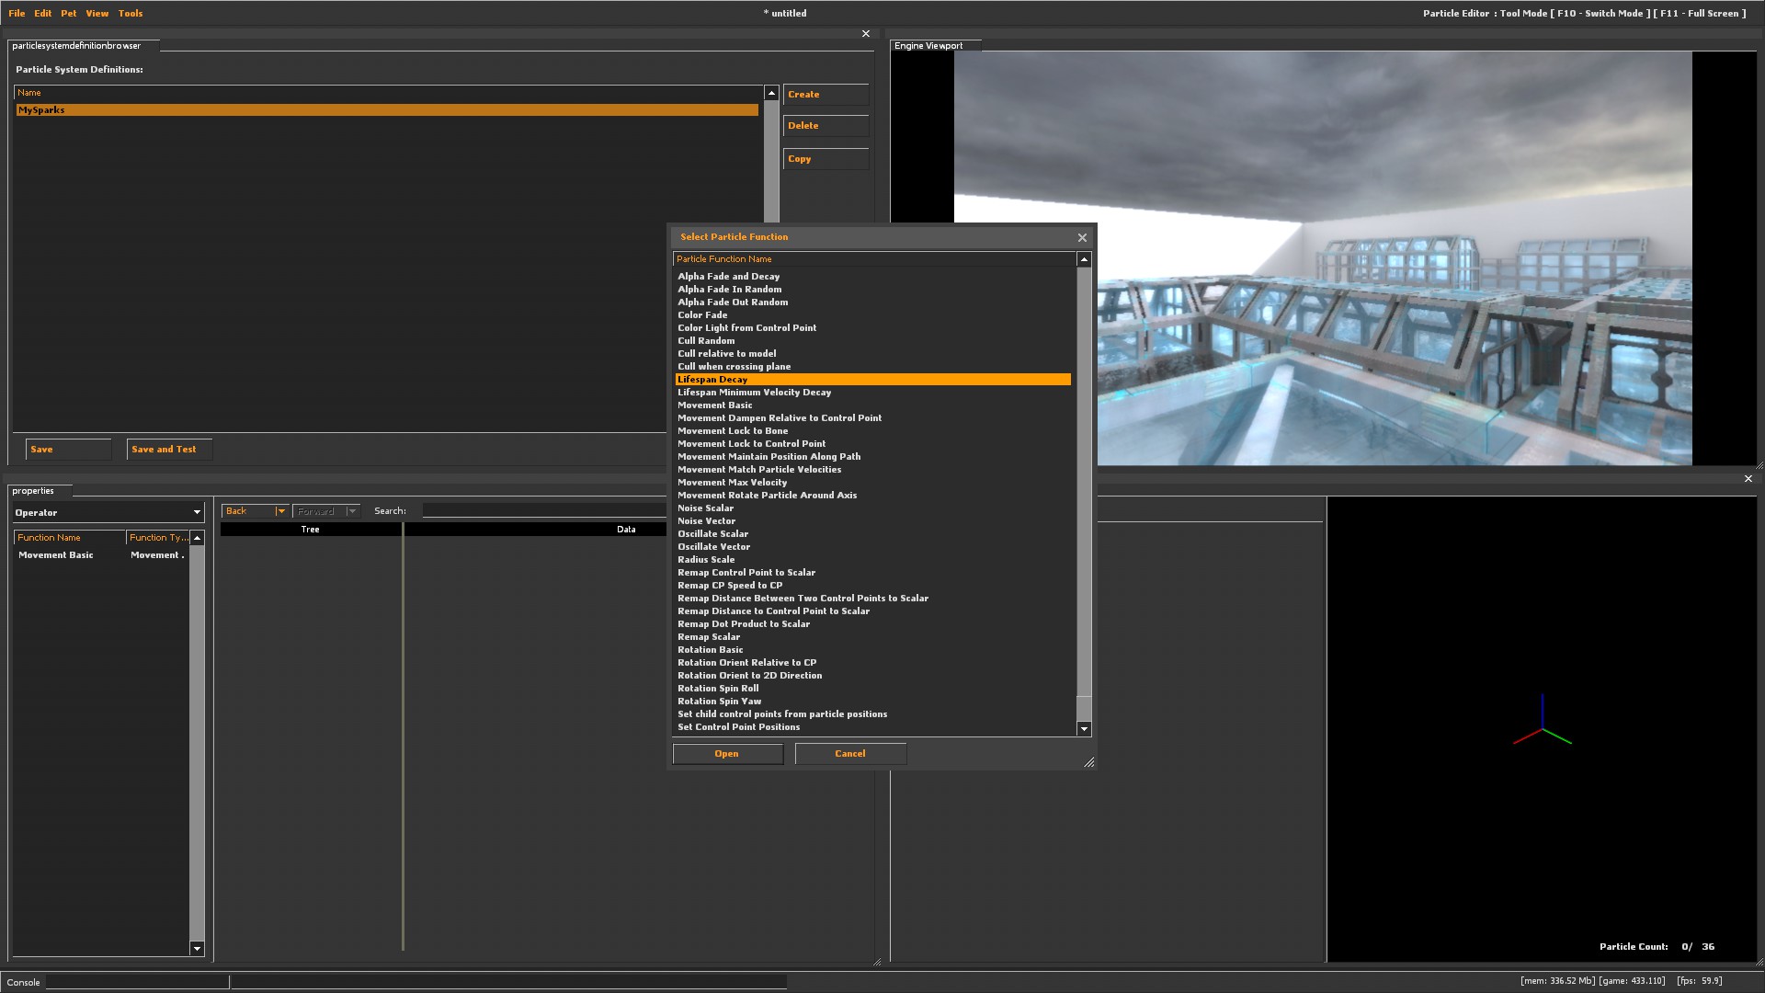Click scroll-down arrow in operator list

point(197,948)
